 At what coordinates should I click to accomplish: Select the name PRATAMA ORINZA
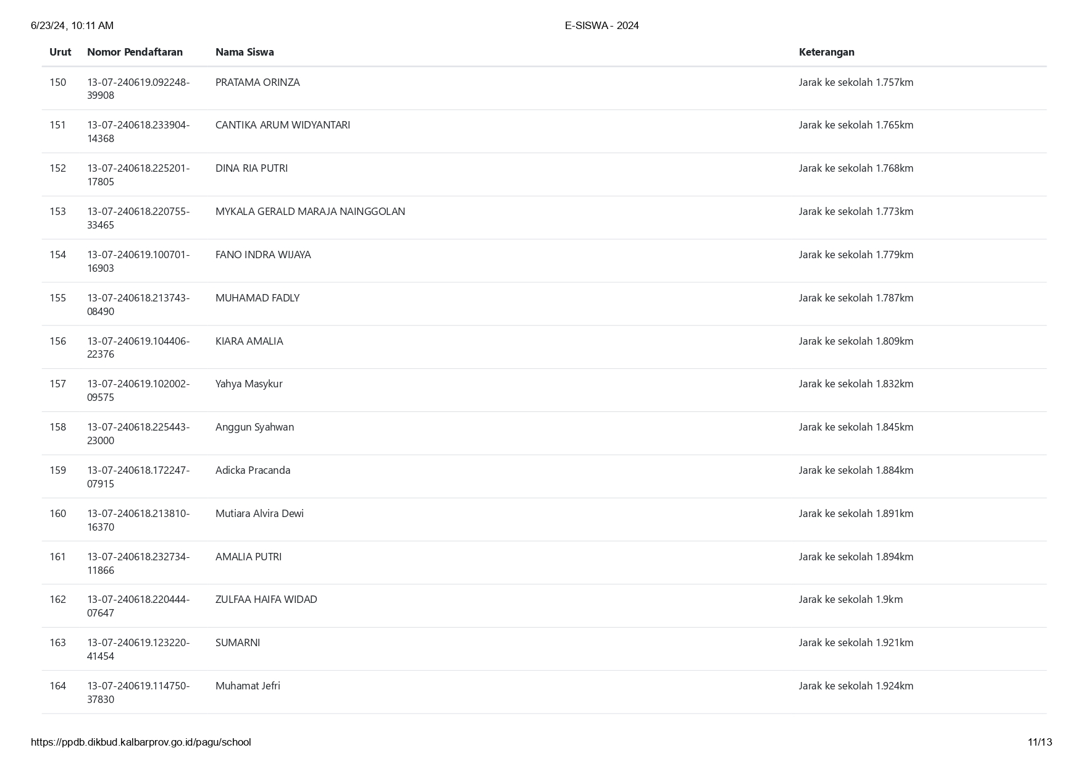257,82
